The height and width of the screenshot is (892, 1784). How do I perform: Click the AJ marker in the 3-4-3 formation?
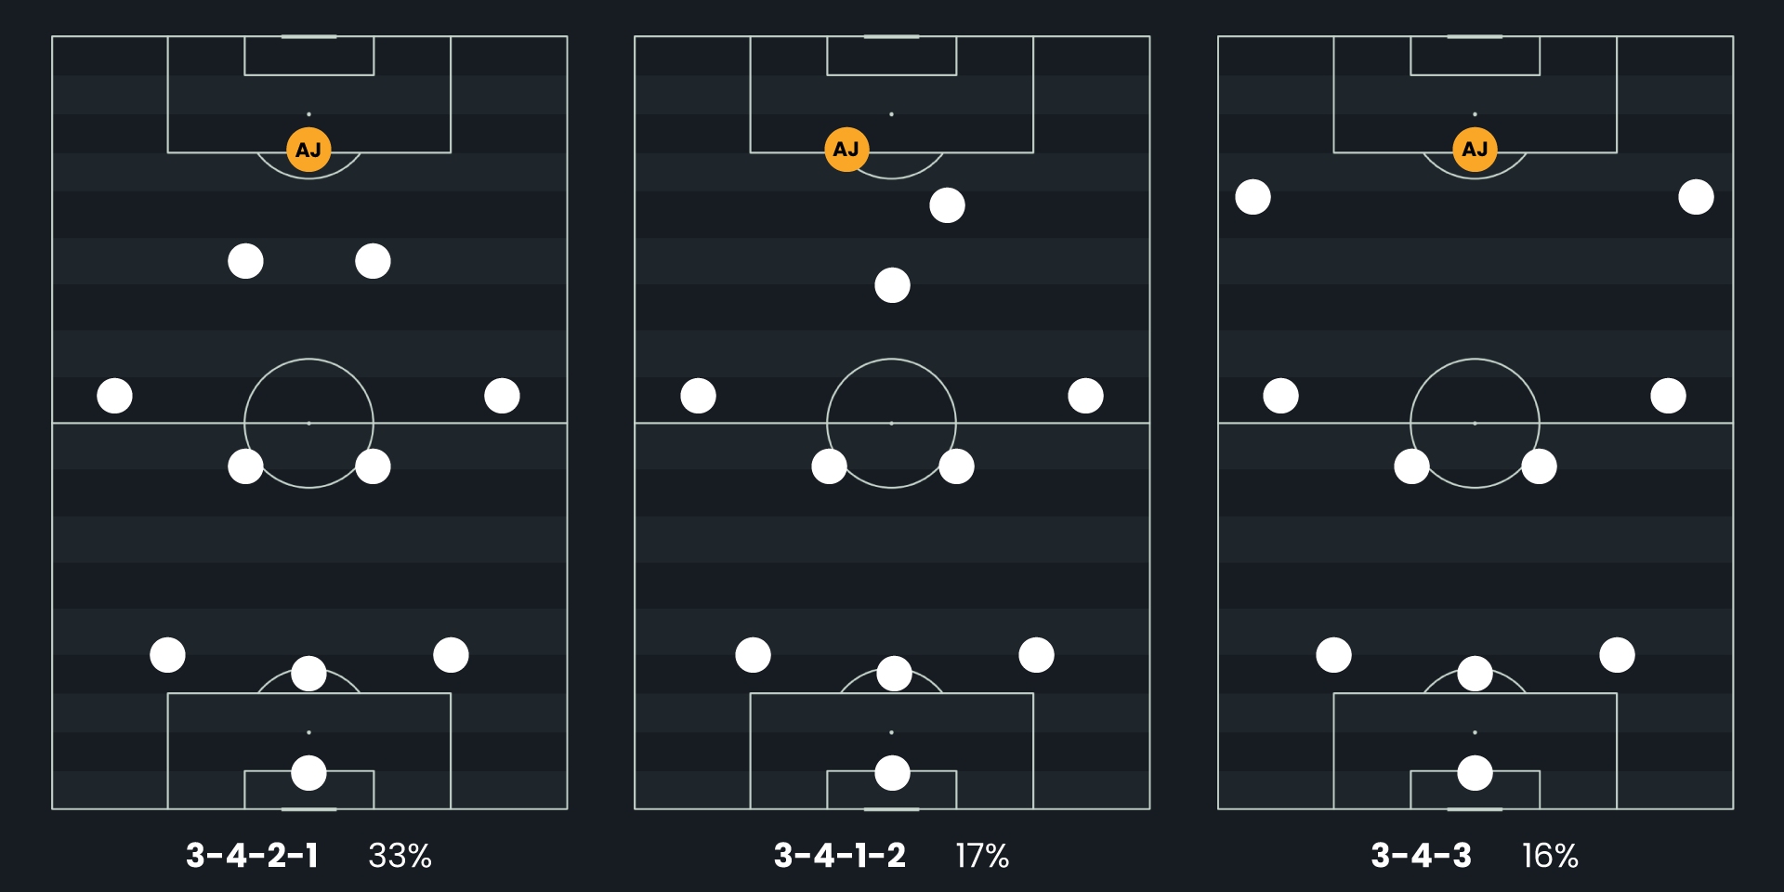[1475, 150]
